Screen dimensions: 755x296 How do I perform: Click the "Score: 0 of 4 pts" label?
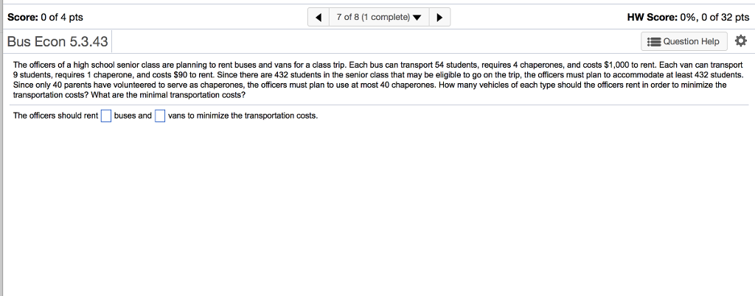click(x=45, y=17)
